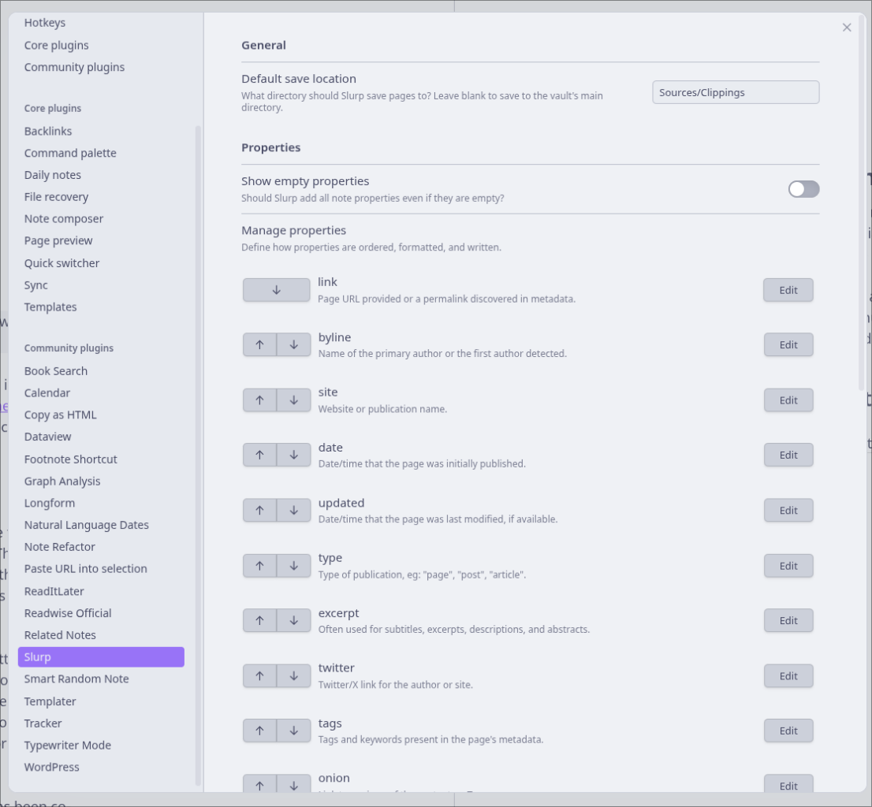Edit the excerpt property
This screenshot has height=807, width=872.
click(788, 621)
